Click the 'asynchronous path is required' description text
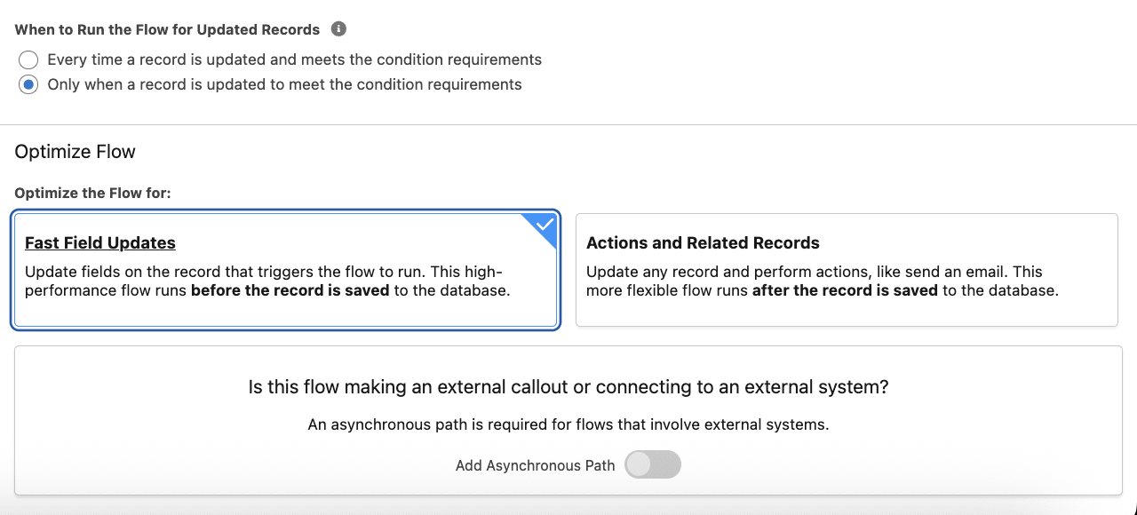Screen dimensions: 1137x515 (568, 425)
